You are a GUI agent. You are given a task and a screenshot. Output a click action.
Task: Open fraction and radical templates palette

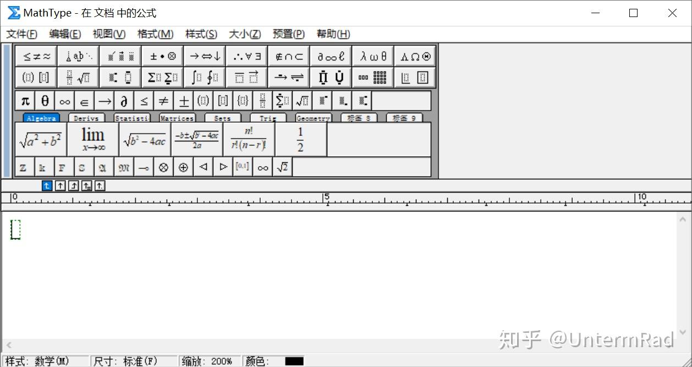79,78
